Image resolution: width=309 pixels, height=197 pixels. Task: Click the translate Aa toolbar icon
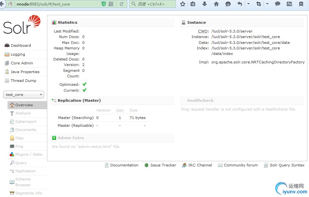pos(289,4)
